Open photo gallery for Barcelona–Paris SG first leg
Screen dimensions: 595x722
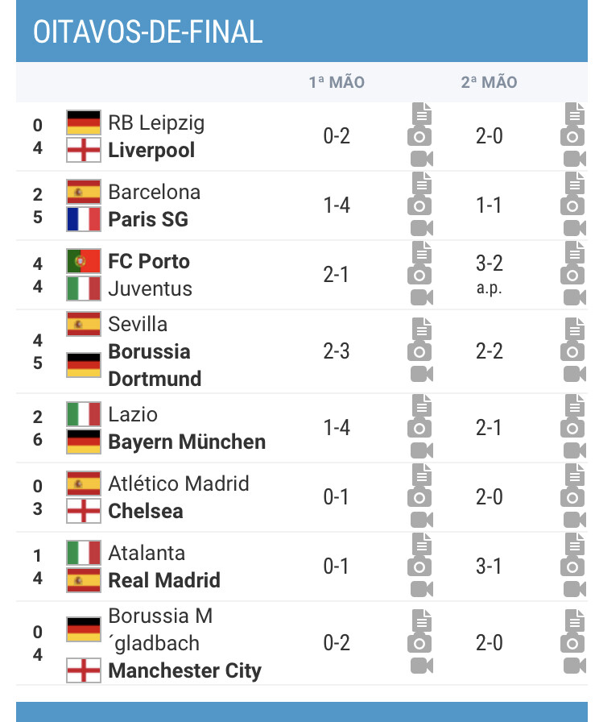click(x=419, y=205)
